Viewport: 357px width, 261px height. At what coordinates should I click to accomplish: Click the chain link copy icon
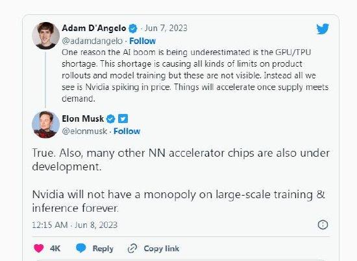point(132,249)
